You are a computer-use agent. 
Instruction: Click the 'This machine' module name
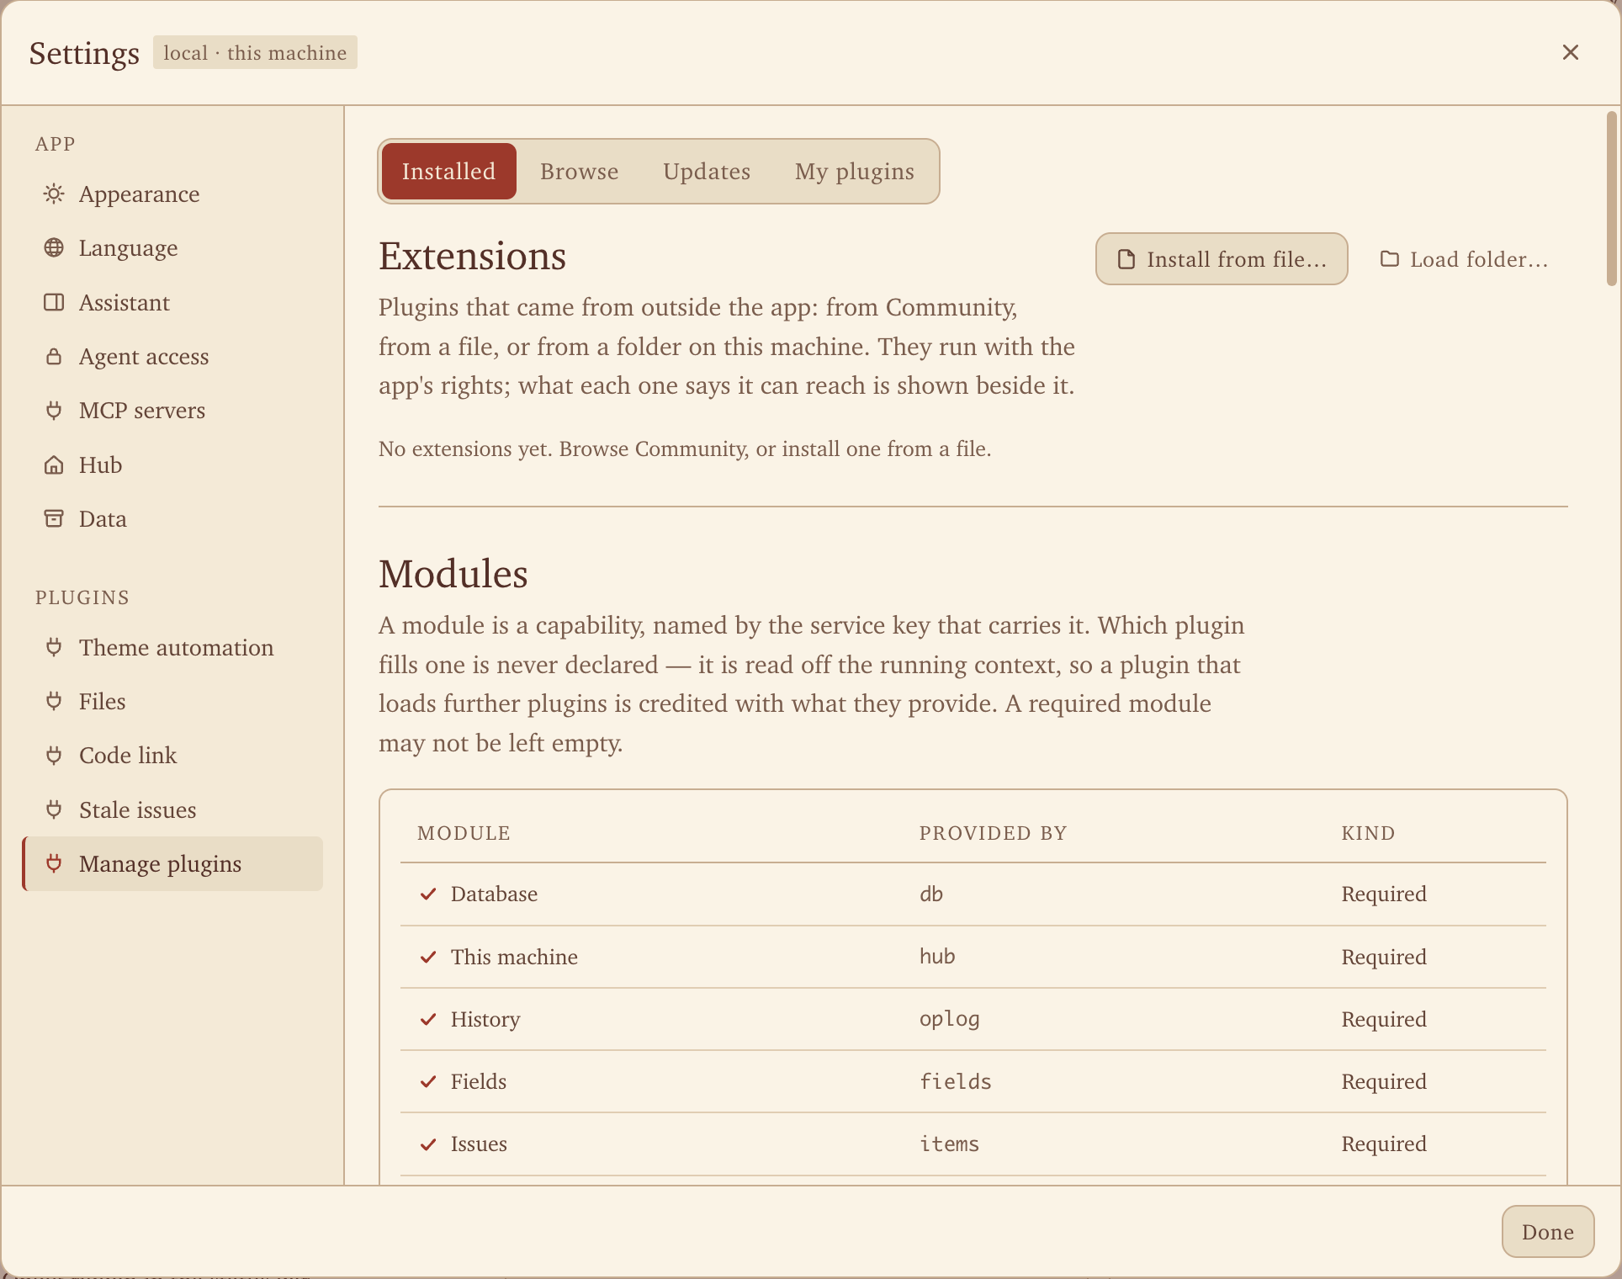tap(514, 957)
